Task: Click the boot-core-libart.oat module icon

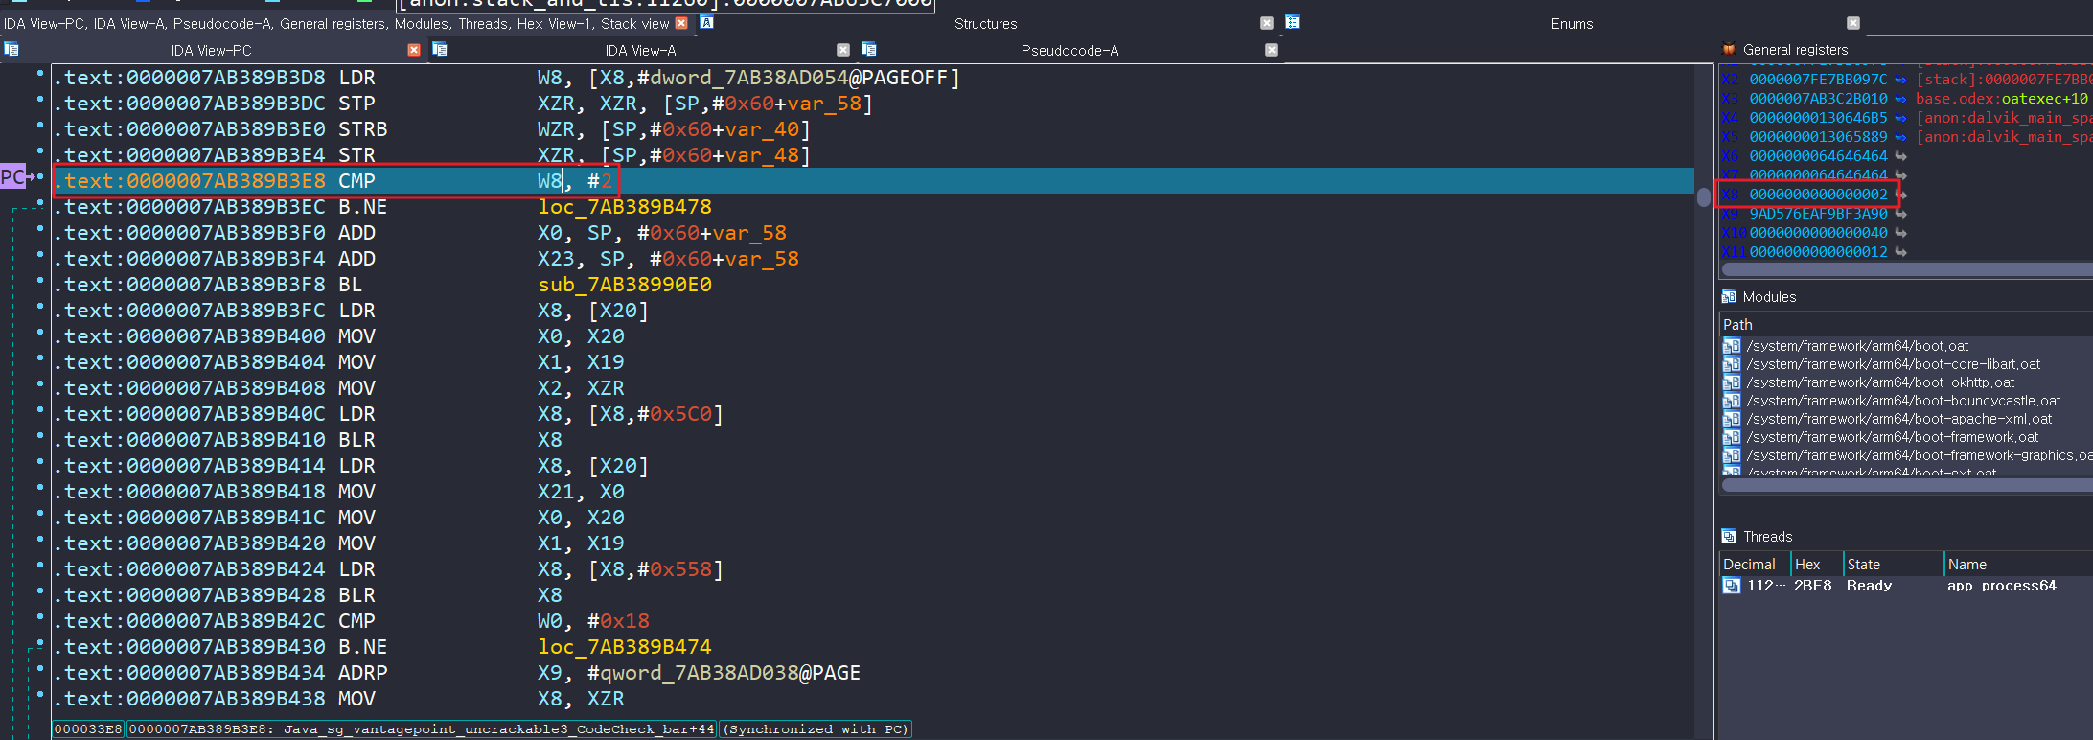Action: point(1732,364)
